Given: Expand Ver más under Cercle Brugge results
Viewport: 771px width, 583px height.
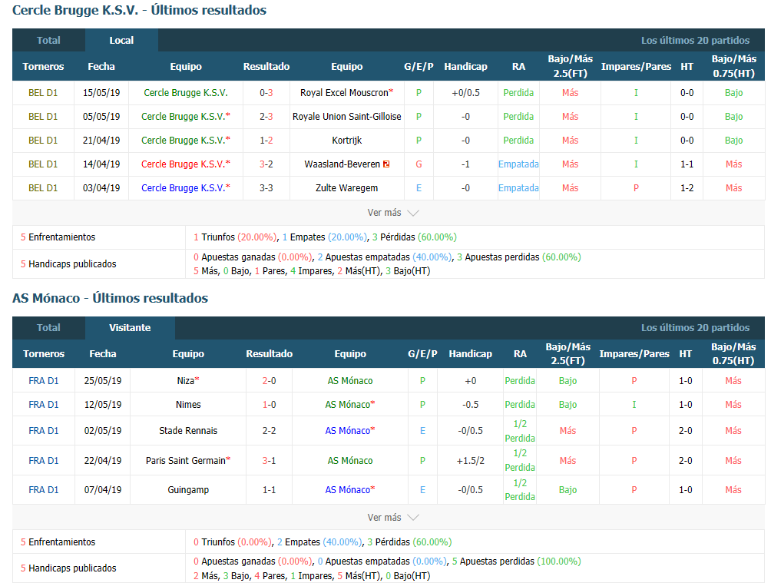Looking at the screenshot, I should click(393, 213).
